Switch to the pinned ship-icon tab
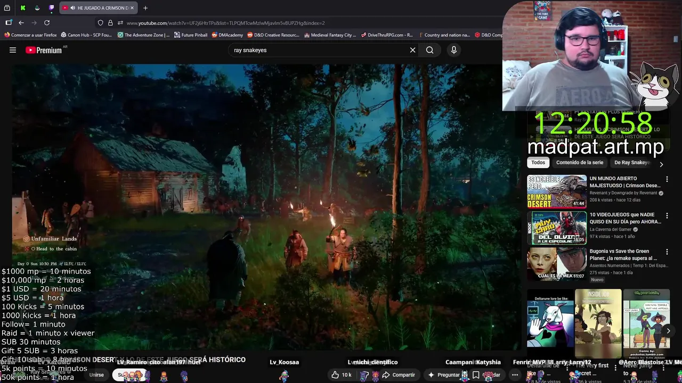This screenshot has width=682, height=383. (x=37, y=8)
